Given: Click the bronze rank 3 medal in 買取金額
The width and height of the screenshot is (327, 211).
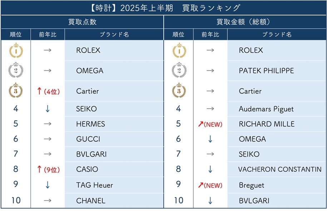Looking at the screenshot, I should point(179,90).
